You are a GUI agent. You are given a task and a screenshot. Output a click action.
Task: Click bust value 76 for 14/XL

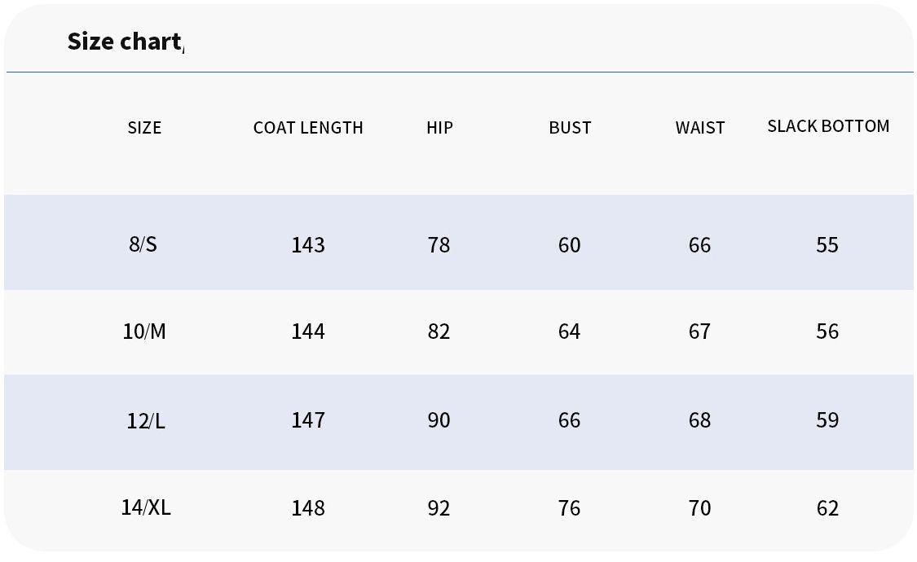569,508
